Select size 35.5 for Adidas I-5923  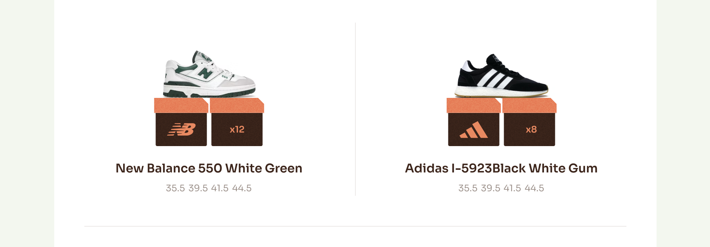coord(468,188)
